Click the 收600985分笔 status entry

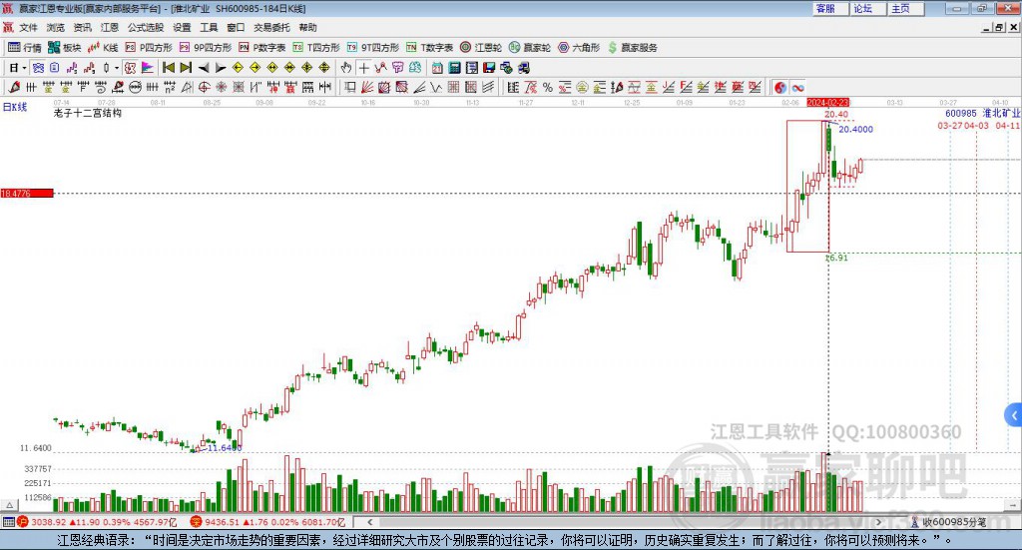click(948, 522)
